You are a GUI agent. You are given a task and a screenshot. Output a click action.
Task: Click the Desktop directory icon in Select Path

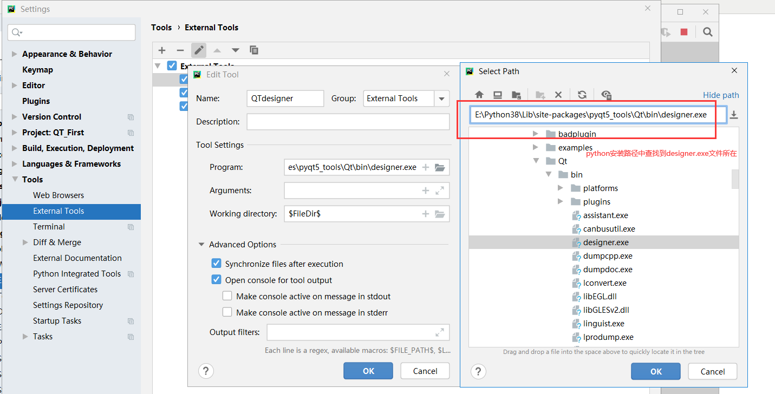[498, 95]
